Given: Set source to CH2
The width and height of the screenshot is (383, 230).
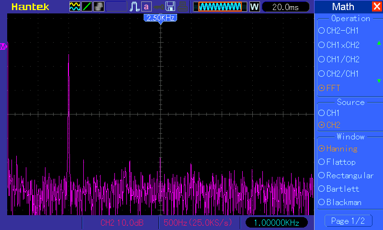Looking at the screenshot, I should tap(329, 125).
